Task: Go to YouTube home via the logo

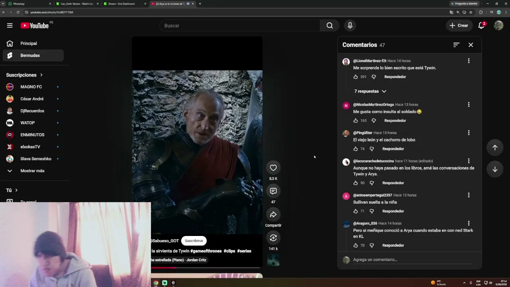Action: coord(35,26)
